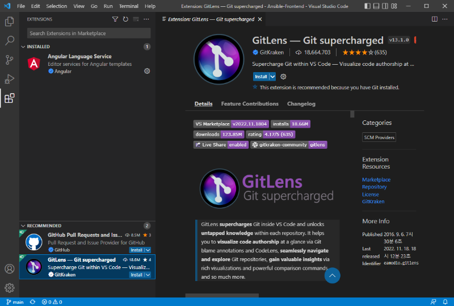The height and width of the screenshot is (306, 454).
Task: Open Extensions panel more actions menu
Action: tap(146, 19)
